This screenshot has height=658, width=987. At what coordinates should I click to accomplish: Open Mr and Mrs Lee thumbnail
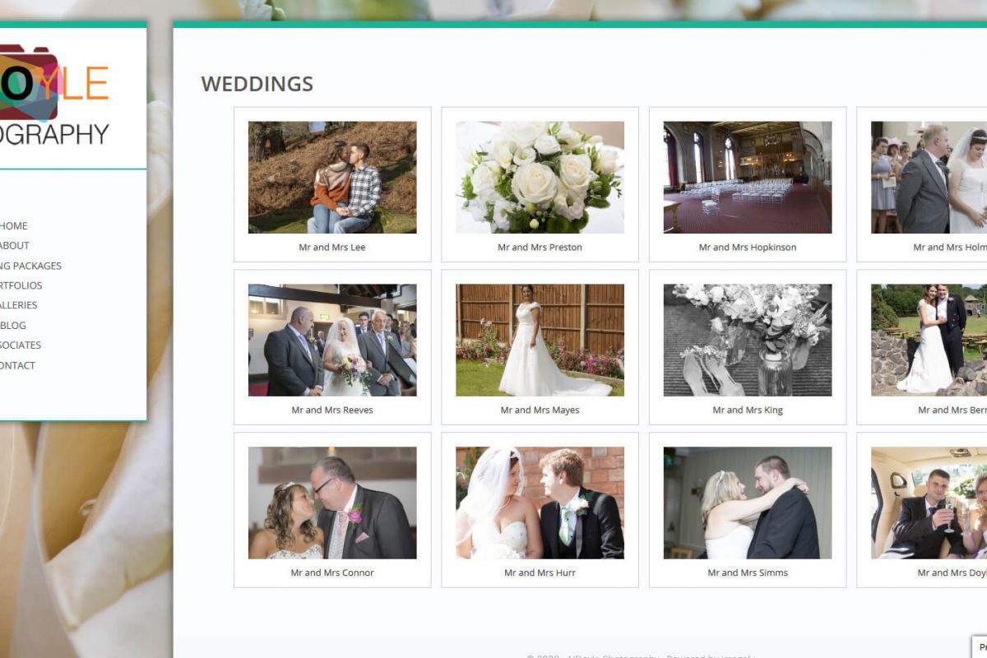coord(332,178)
